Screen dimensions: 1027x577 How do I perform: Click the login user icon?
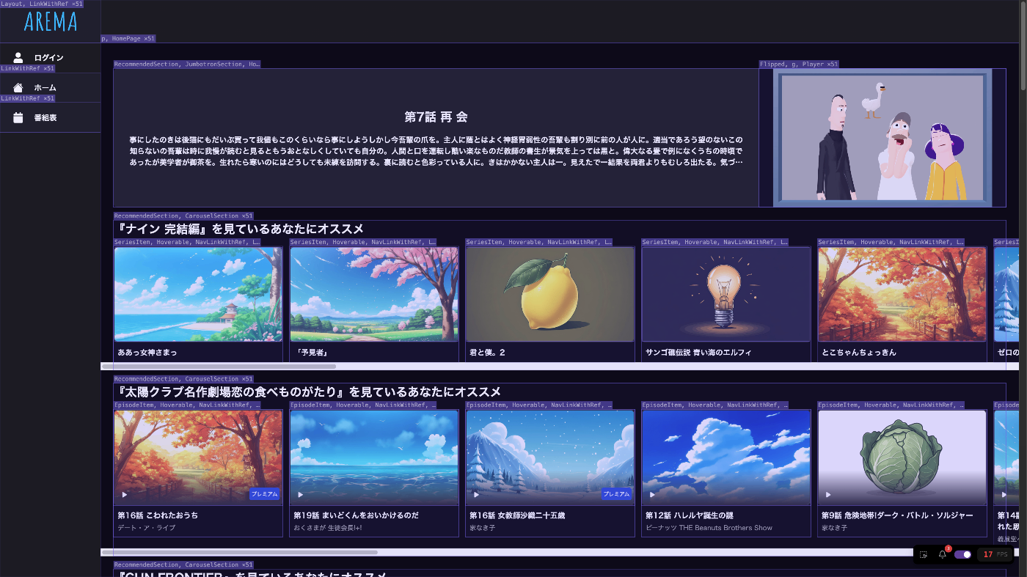[18, 58]
